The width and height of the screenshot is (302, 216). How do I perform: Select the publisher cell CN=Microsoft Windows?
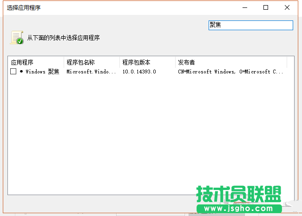coord(230,72)
